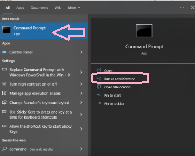
Task: Click the magnifier icon beside command web search
Action: pos(4,149)
